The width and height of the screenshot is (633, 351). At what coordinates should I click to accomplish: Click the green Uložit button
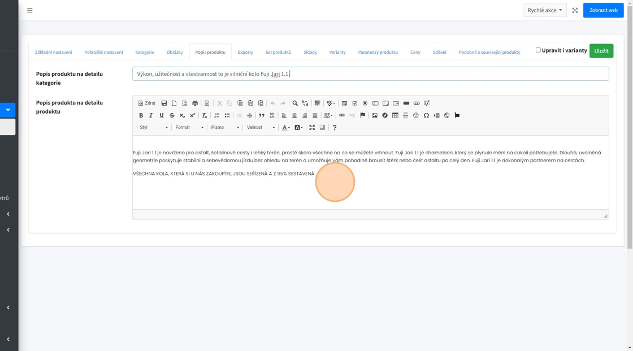(601, 51)
